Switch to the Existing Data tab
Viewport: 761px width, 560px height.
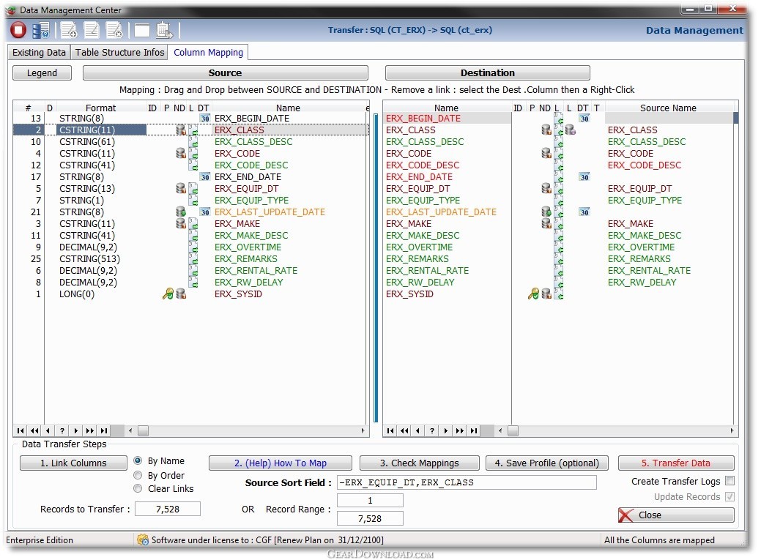[39, 53]
